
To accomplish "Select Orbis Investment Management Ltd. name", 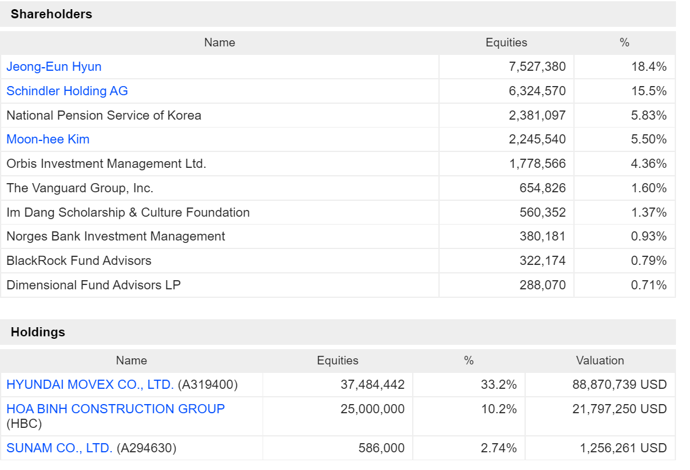I will pyautogui.click(x=106, y=164).
